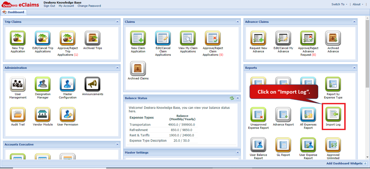
Task: Click the Import Log icon
Action: pos(333,115)
